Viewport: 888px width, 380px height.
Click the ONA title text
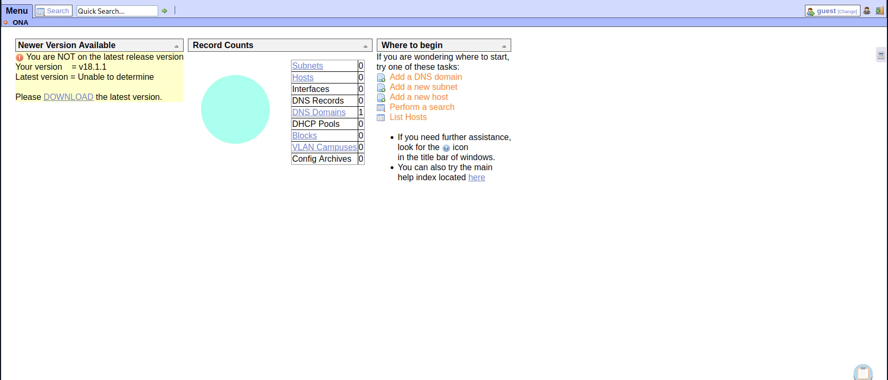pyautogui.click(x=20, y=22)
